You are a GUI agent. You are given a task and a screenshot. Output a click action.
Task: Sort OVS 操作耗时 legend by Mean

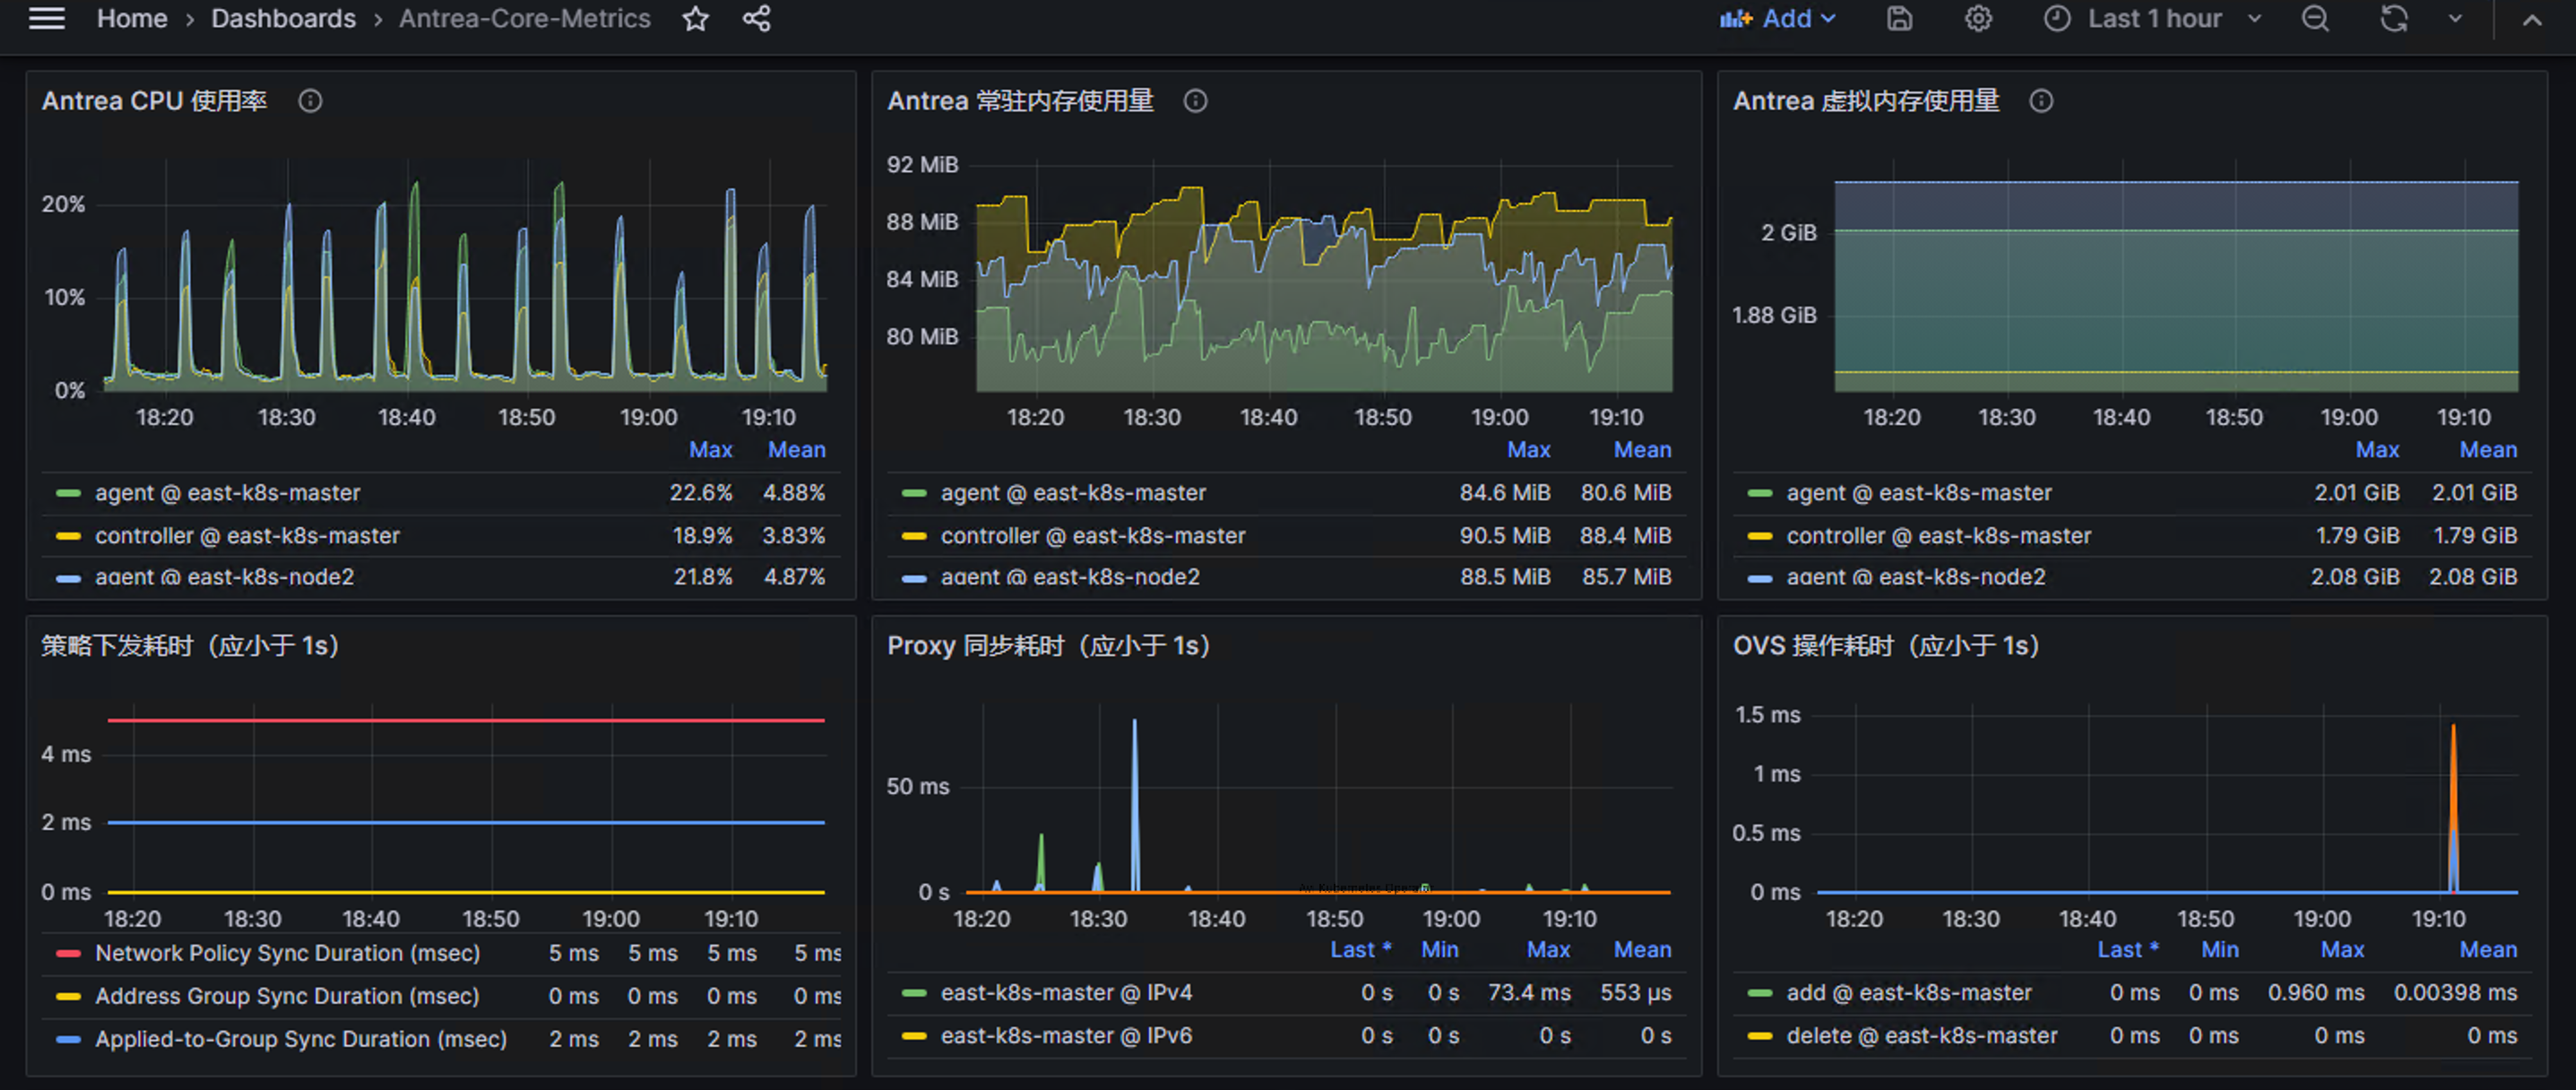point(2489,950)
